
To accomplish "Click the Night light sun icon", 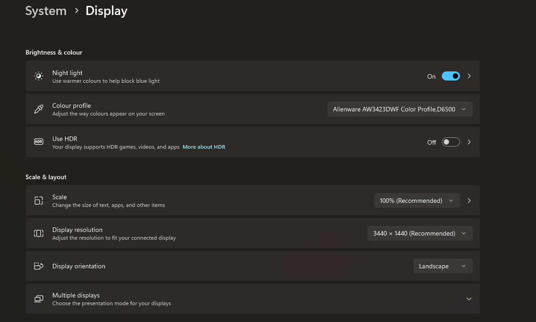I will (x=39, y=76).
